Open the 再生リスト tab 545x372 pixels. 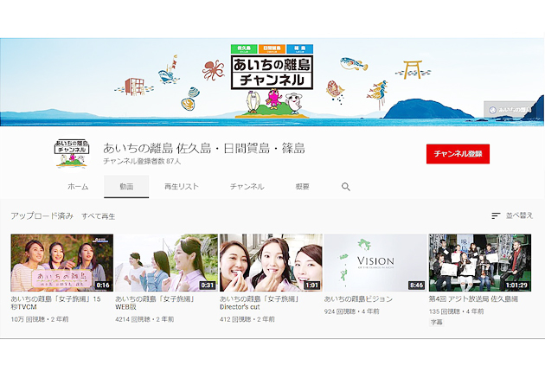pos(182,187)
